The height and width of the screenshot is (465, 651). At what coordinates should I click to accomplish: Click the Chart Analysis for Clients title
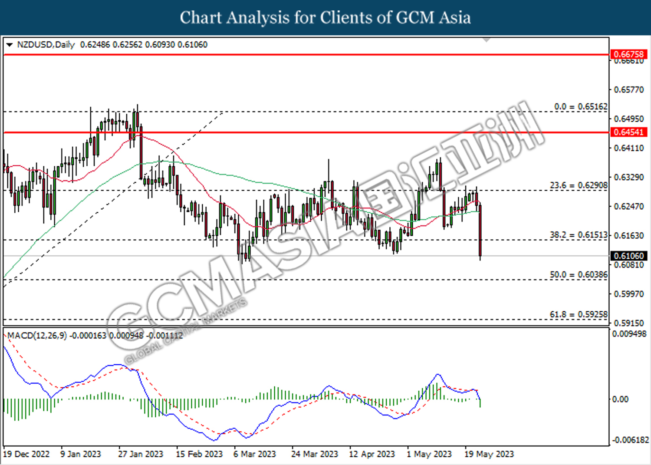click(325, 18)
